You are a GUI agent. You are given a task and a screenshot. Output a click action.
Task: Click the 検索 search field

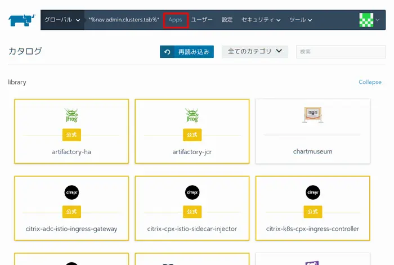(x=341, y=52)
